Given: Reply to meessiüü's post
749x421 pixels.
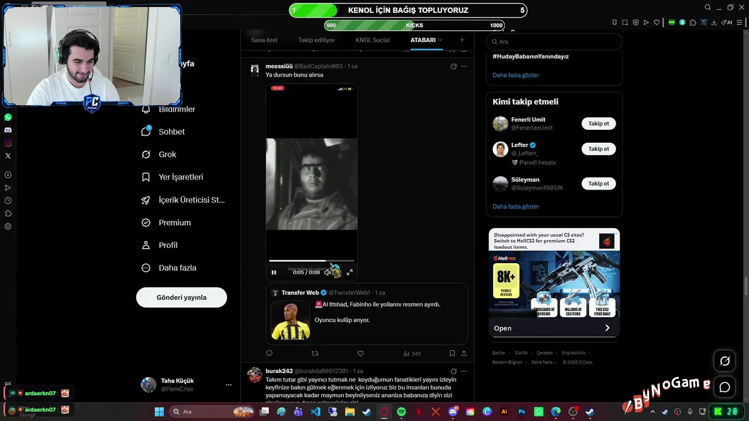Looking at the screenshot, I should click(x=269, y=353).
